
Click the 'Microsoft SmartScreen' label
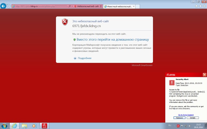(x=142, y=65)
